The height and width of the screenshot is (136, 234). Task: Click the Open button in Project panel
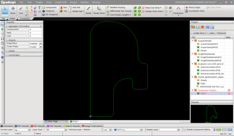coord(212,33)
